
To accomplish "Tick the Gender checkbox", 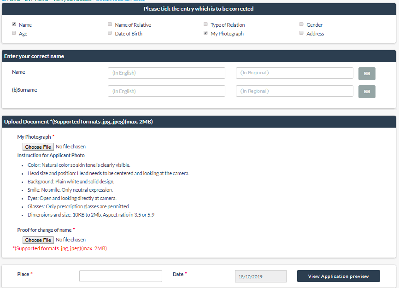I will pos(301,24).
